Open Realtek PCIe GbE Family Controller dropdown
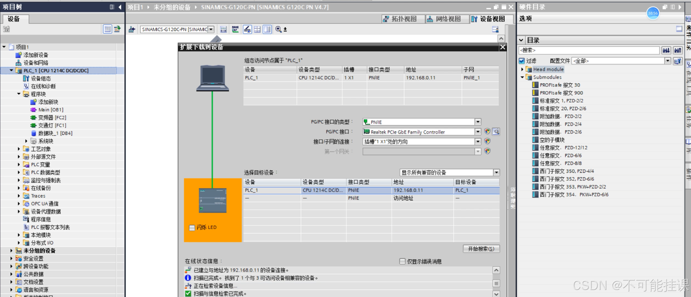Image resolution: width=691 pixels, height=297 pixels. (x=478, y=132)
